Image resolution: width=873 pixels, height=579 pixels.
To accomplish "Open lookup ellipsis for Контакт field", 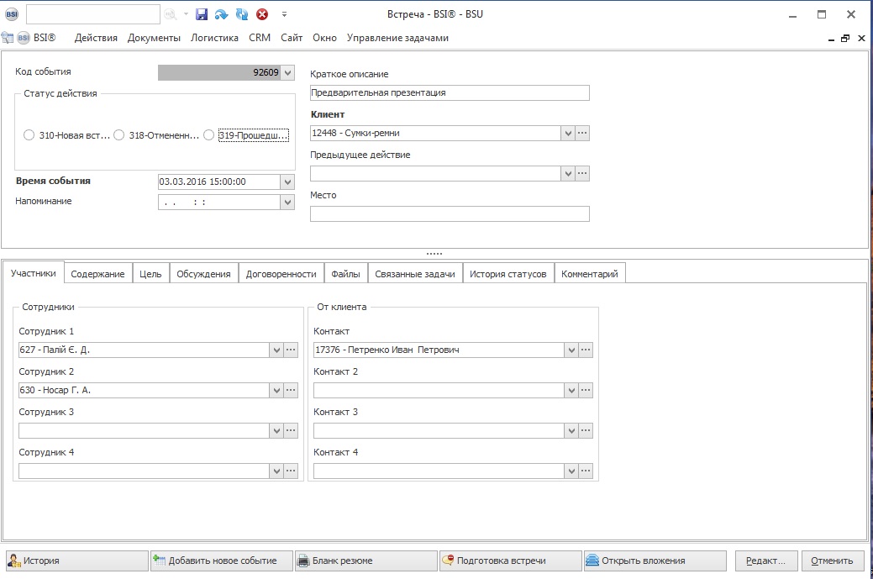I will pos(586,350).
